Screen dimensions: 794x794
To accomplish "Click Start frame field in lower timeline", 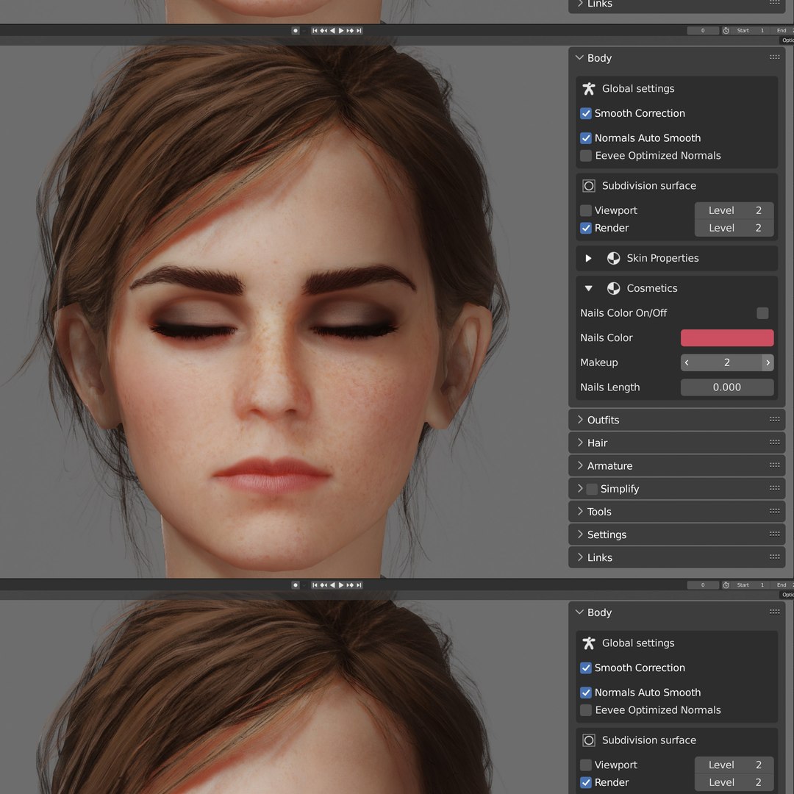I will point(751,585).
